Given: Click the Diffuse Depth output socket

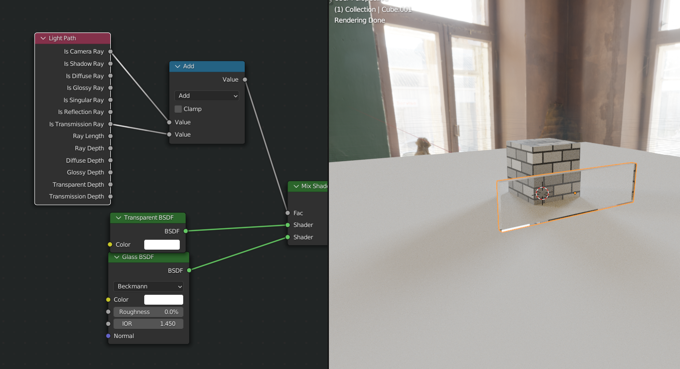Looking at the screenshot, I should (110, 161).
